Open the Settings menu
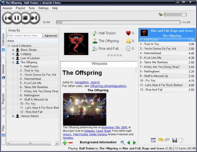 point(43,8)
